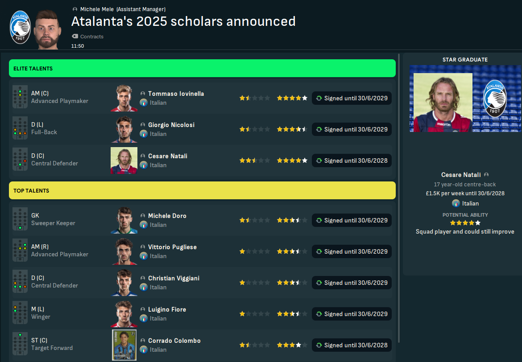Click Giorgio Nicolosi's Italian flag icon
The height and width of the screenshot is (362, 522).
coord(144,134)
